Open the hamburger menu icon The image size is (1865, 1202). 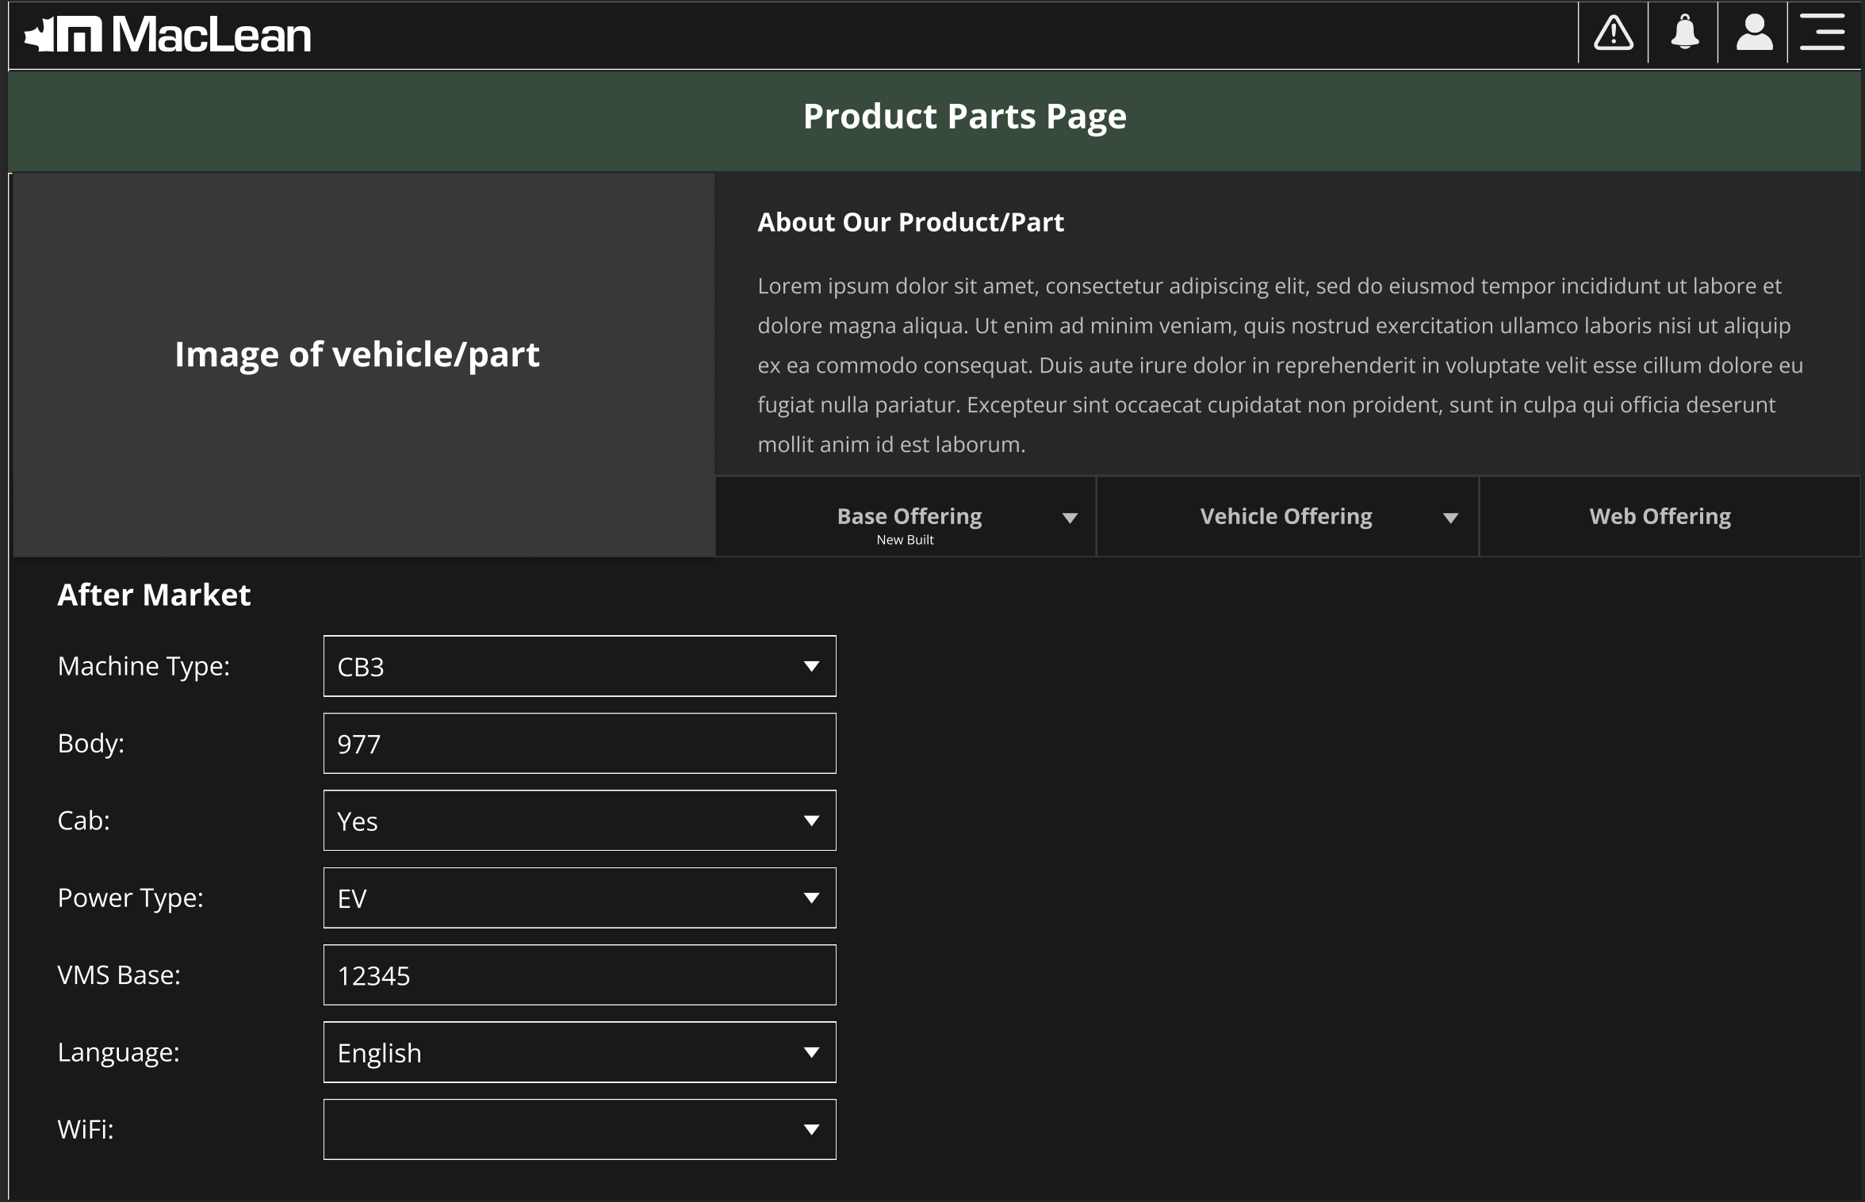1821,33
